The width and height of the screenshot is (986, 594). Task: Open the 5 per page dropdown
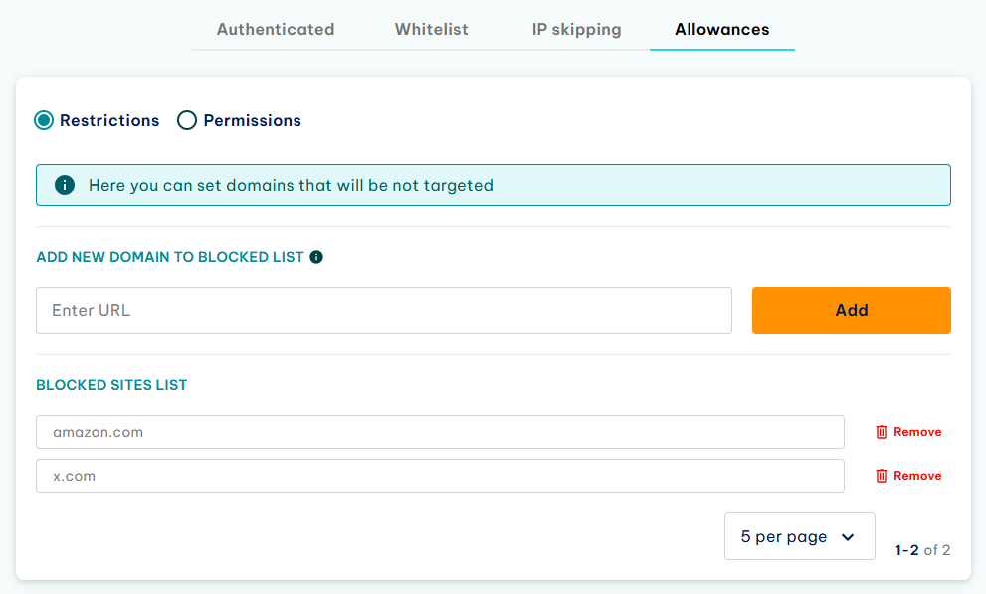point(799,537)
